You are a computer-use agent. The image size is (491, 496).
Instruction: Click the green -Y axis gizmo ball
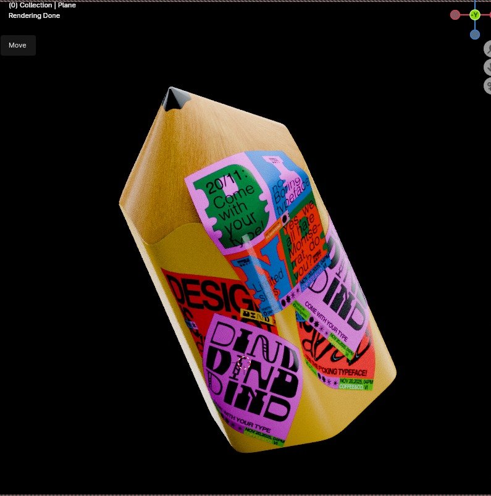pos(475,15)
